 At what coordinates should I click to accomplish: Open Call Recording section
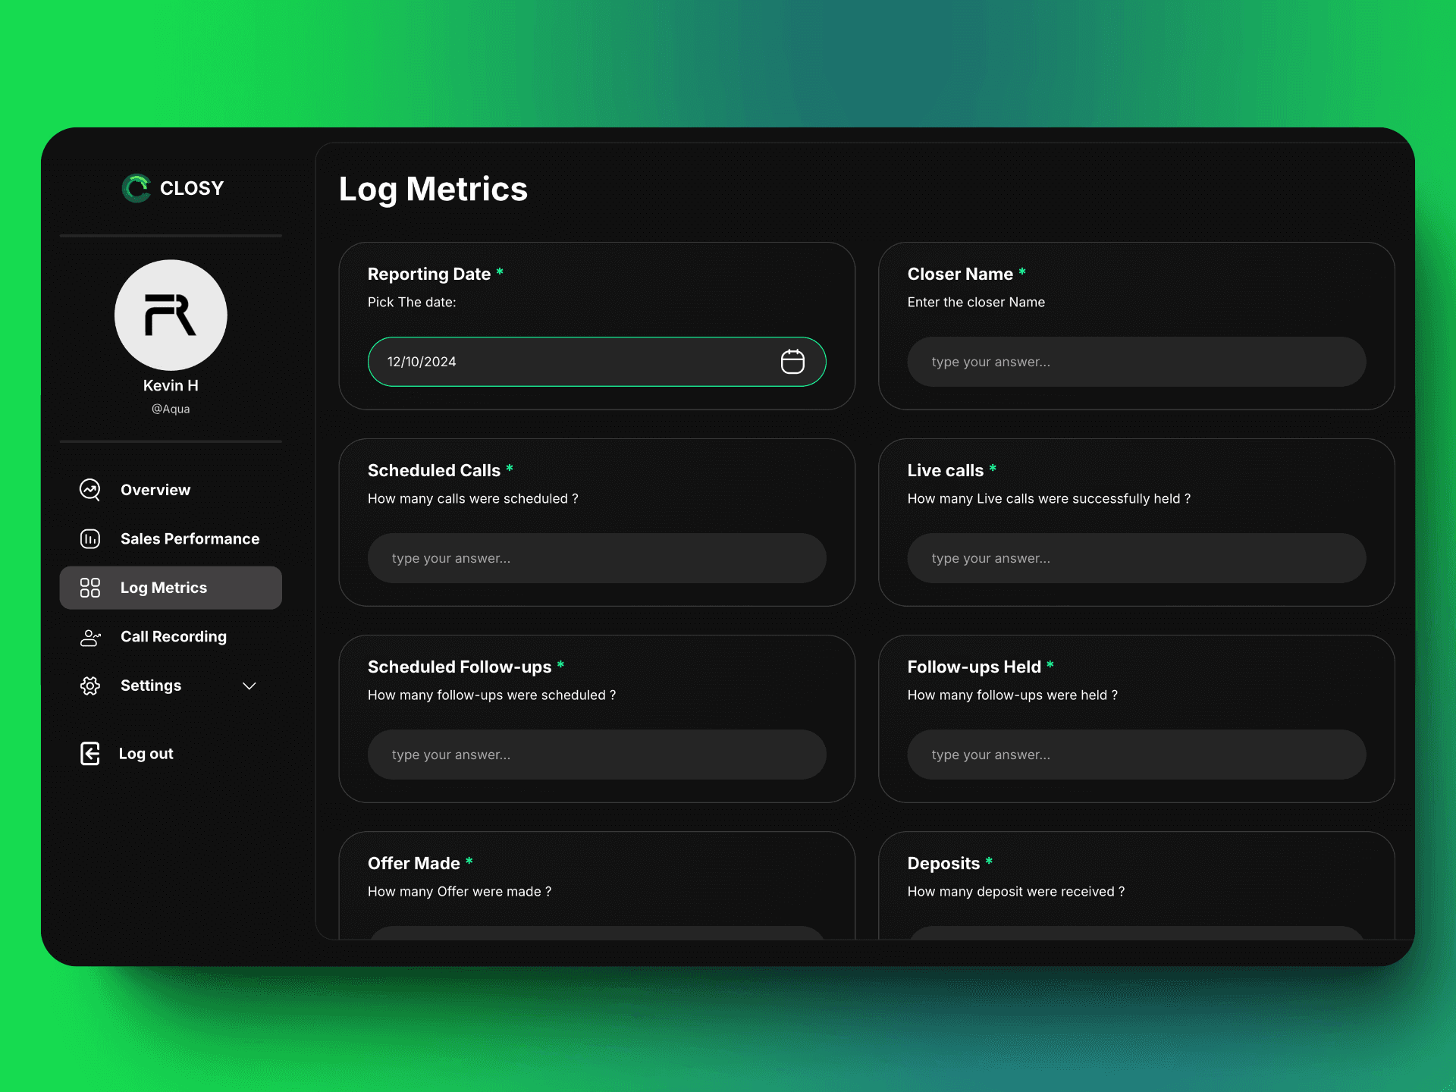click(x=174, y=637)
